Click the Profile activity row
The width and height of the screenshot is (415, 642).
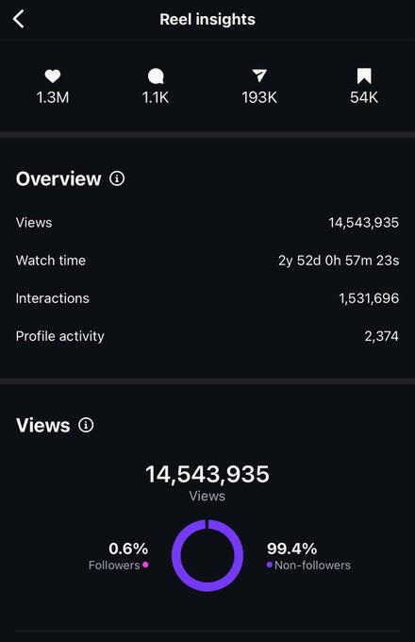(x=207, y=336)
